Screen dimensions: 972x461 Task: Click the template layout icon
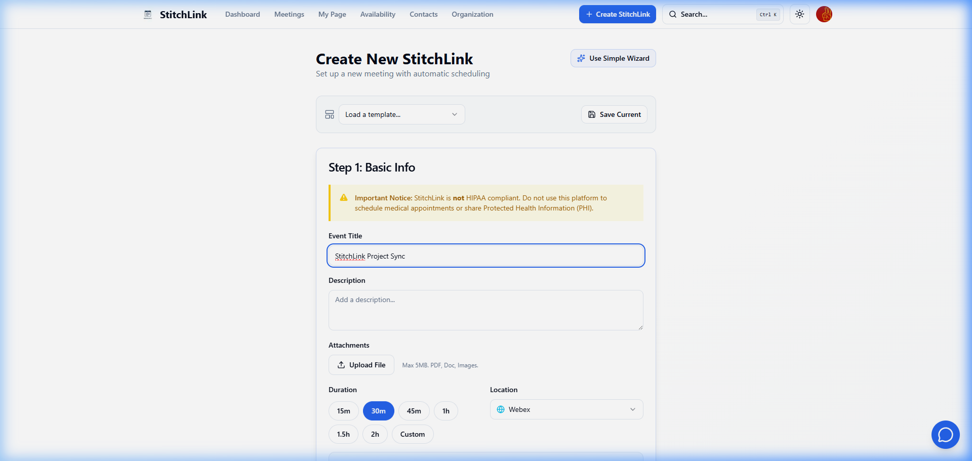(330, 114)
